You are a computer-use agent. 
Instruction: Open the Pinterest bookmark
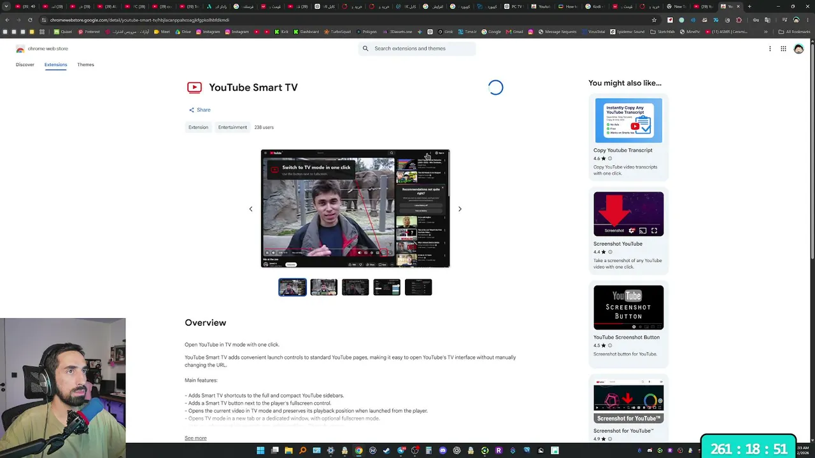(89, 32)
